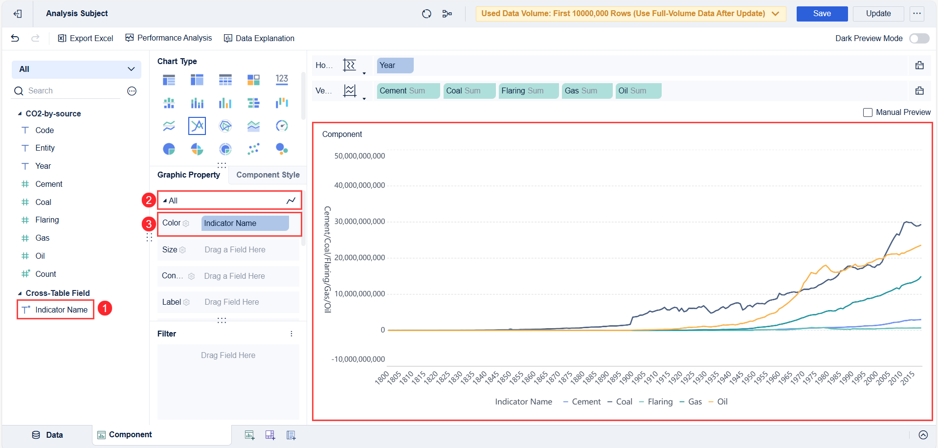938x448 pixels.
Task: Switch to Component Style tab
Action: tap(268, 175)
